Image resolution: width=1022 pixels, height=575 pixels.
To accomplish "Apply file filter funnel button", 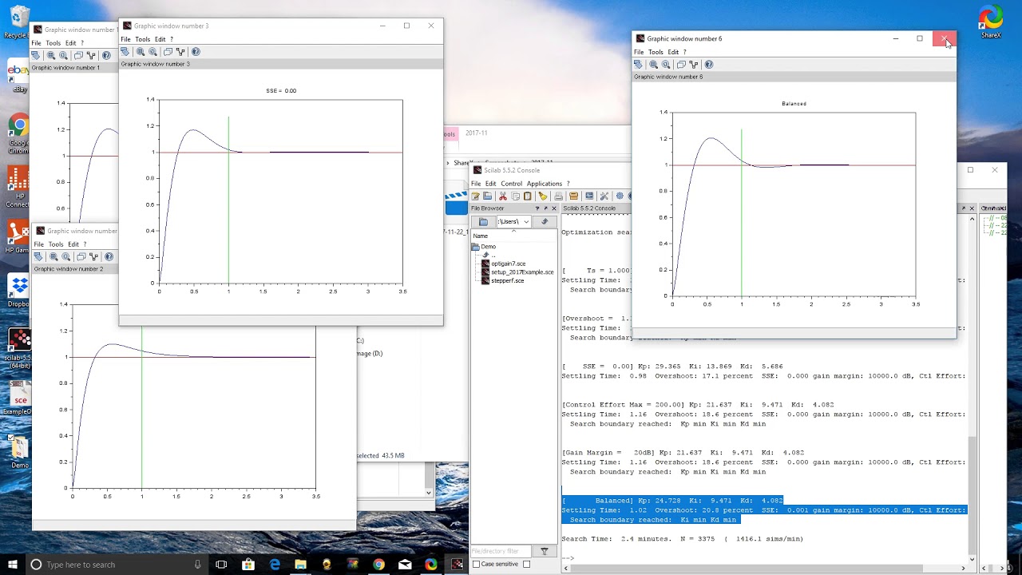I will click(x=545, y=551).
